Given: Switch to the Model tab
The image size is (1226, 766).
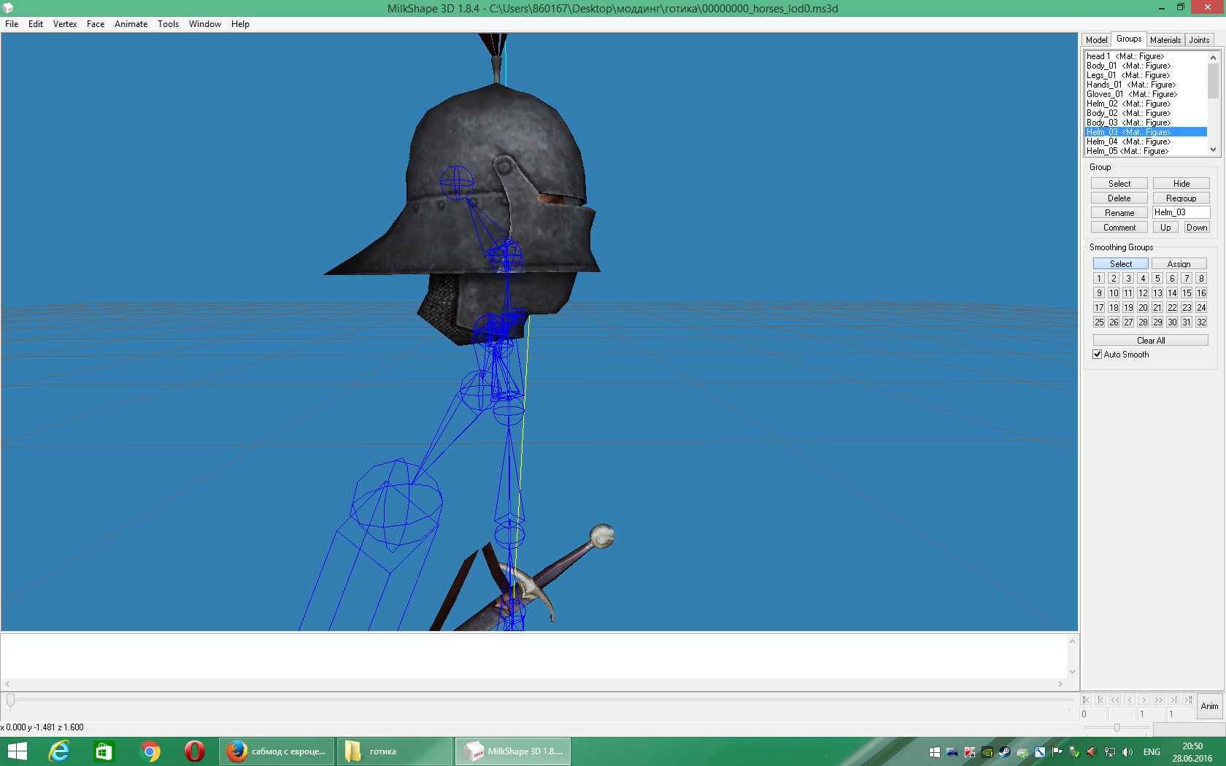Looking at the screenshot, I should tap(1096, 40).
